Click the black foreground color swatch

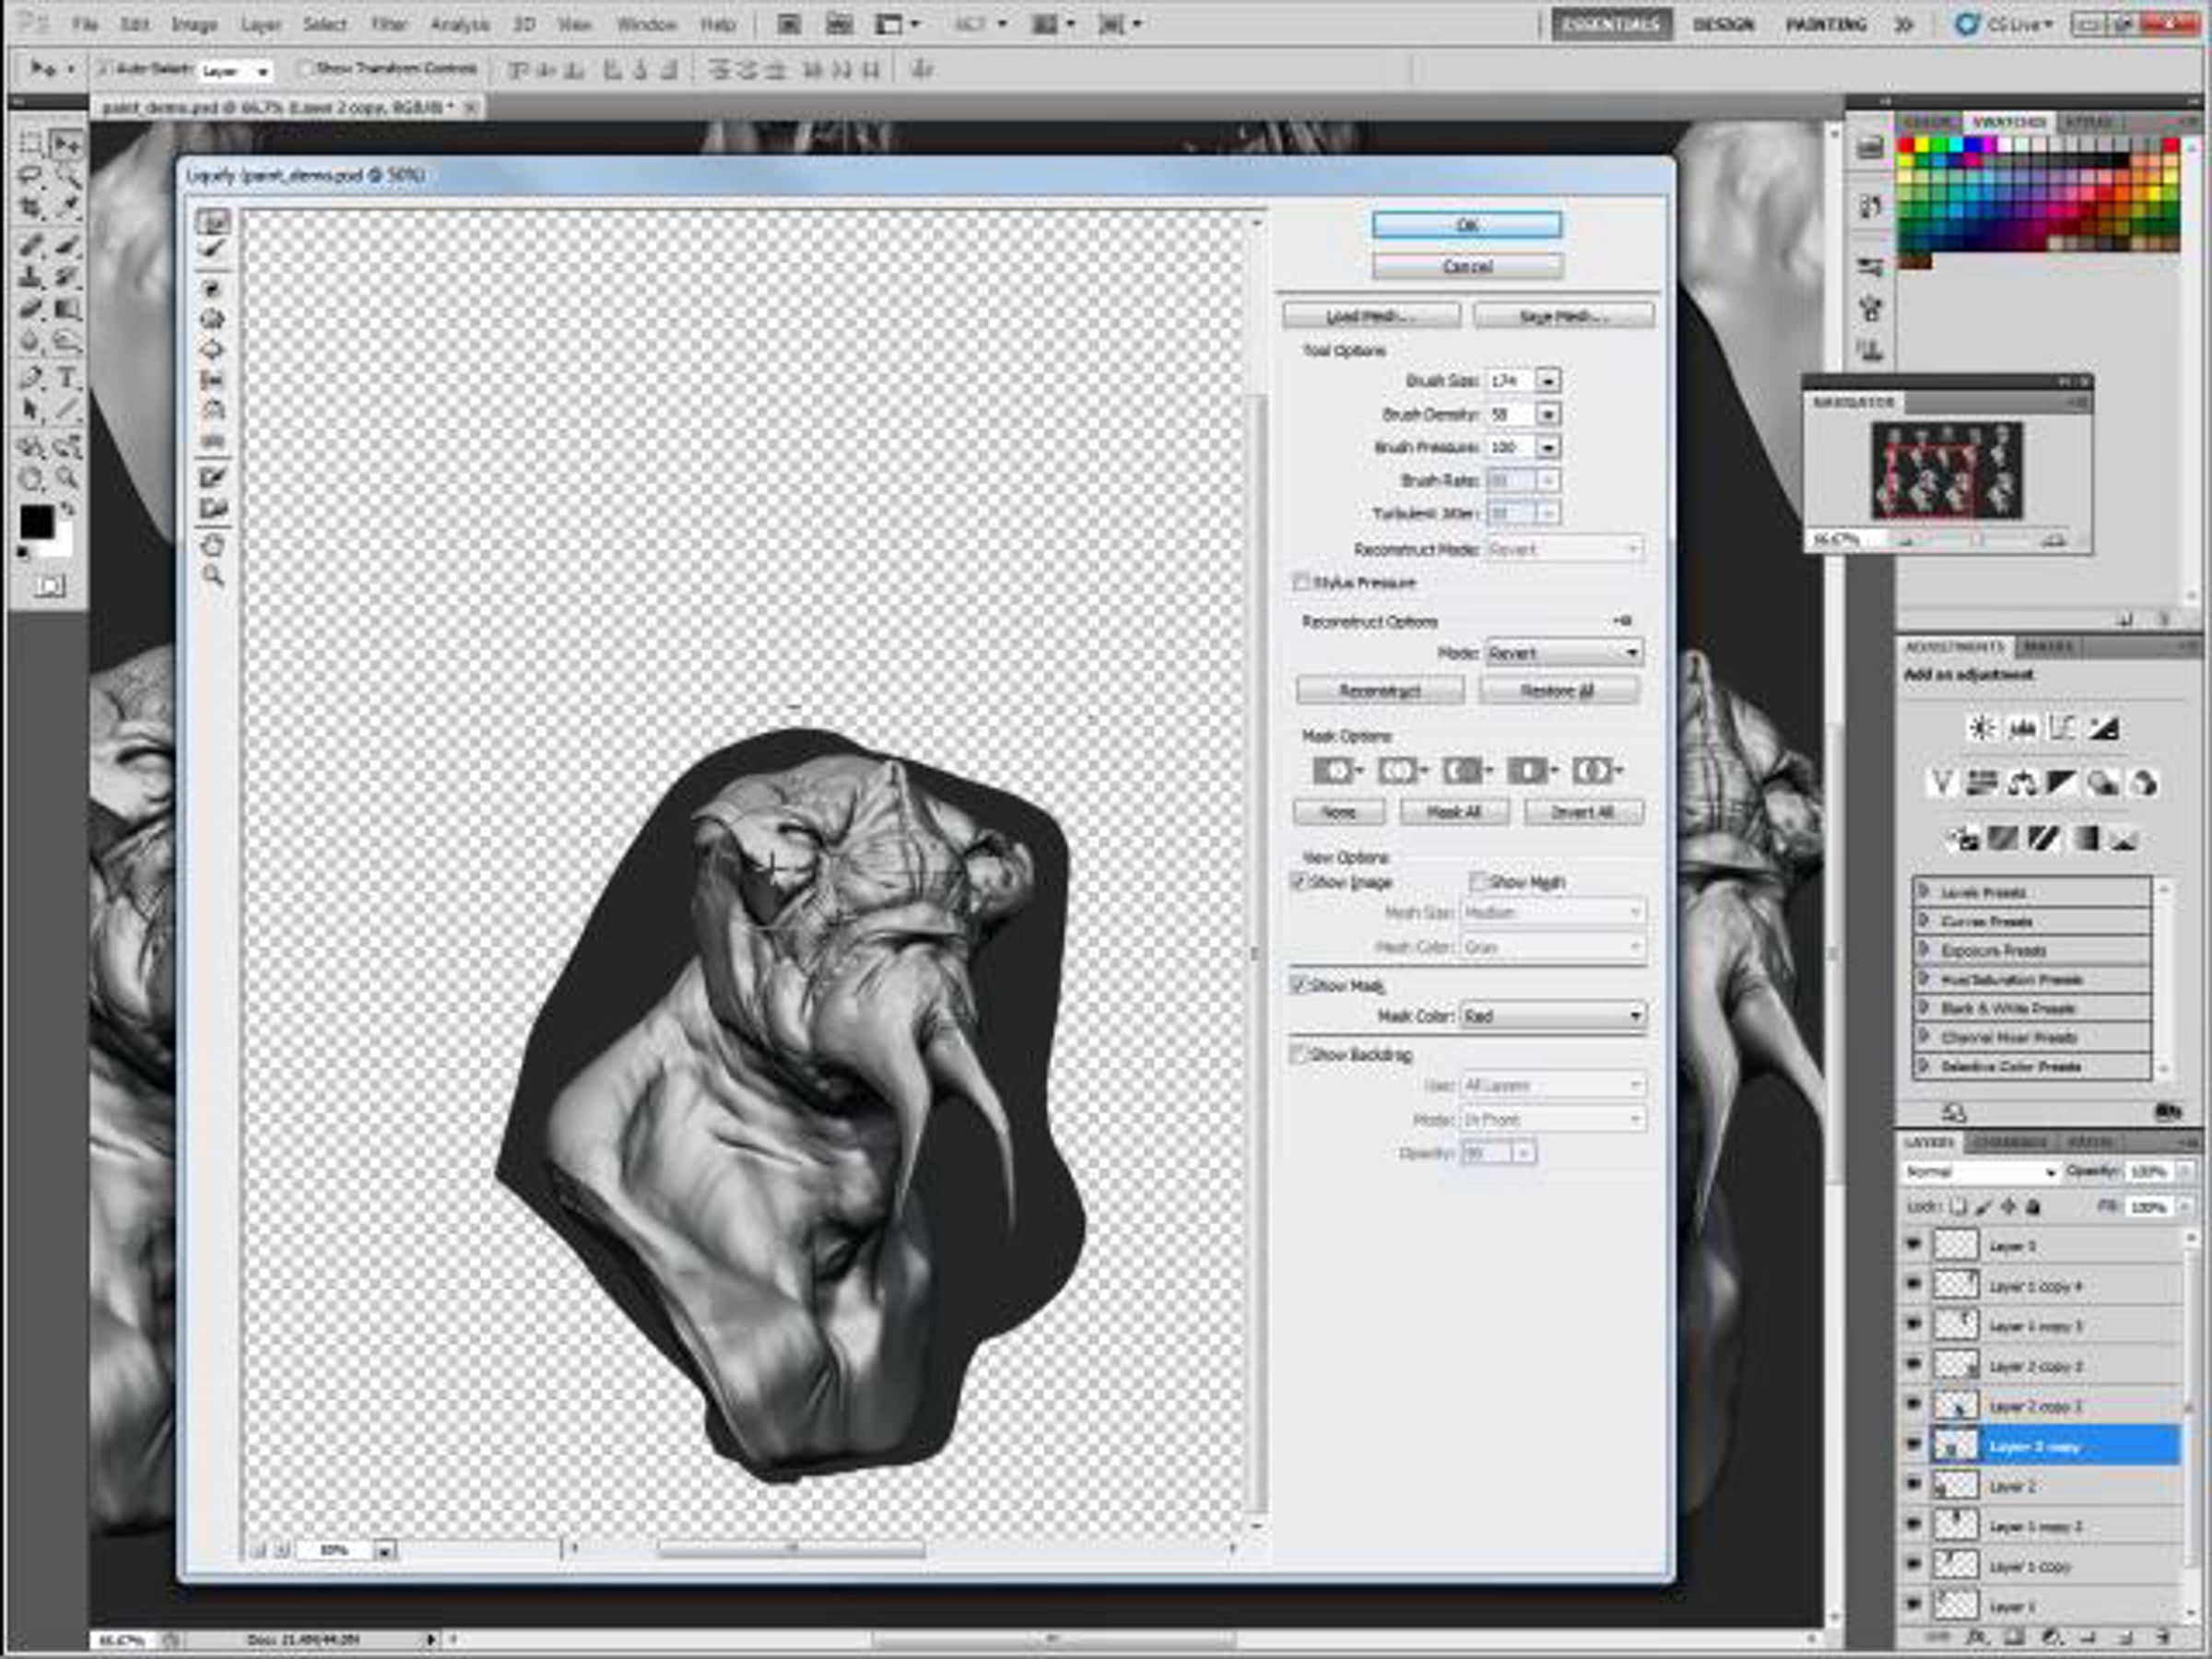(x=36, y=521)
